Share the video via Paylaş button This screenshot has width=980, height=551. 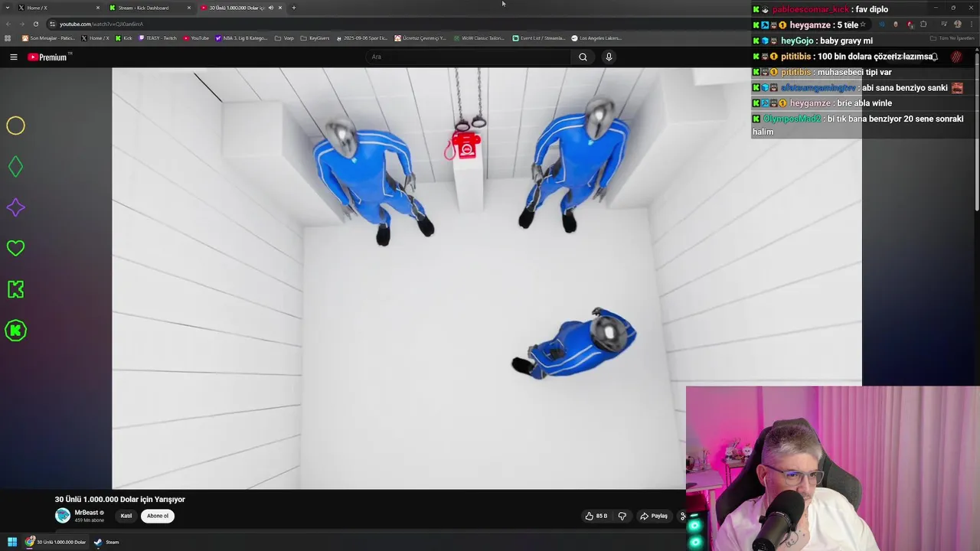click(x=654, y=516)
